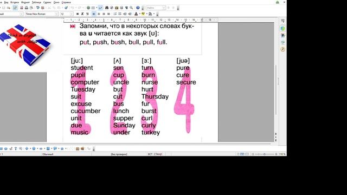Screen dimensions: 347x195
Task: Open the Справка menu
Action: 66,2
